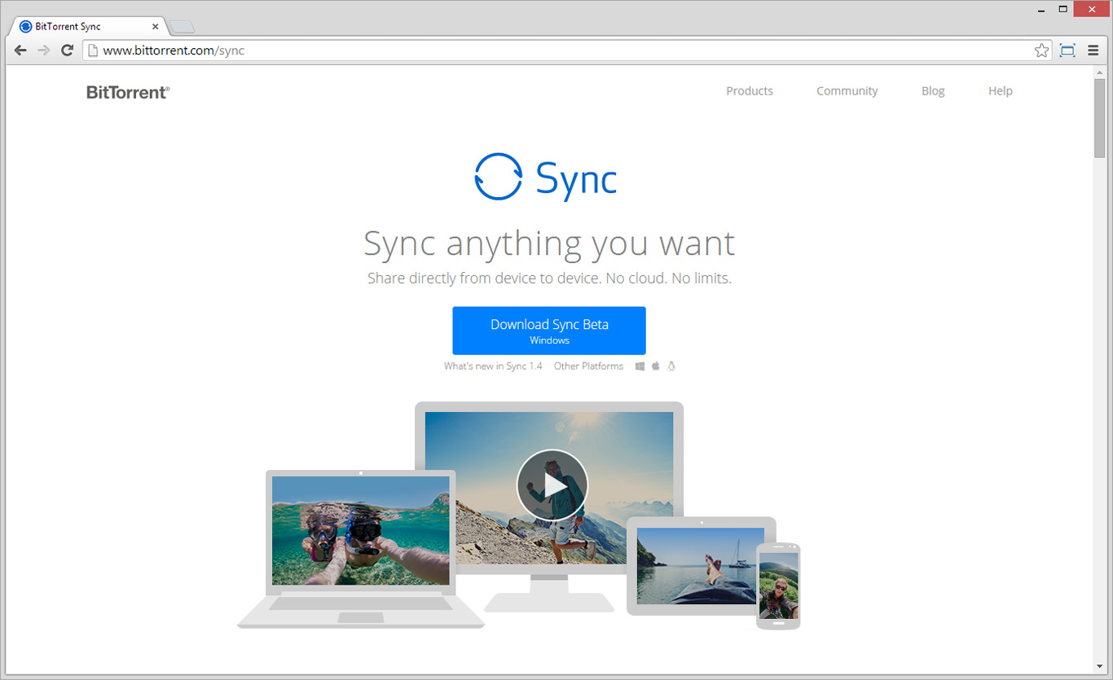
Task: Select the Linux penguin platform icon
Action: (x=671, y=366)
